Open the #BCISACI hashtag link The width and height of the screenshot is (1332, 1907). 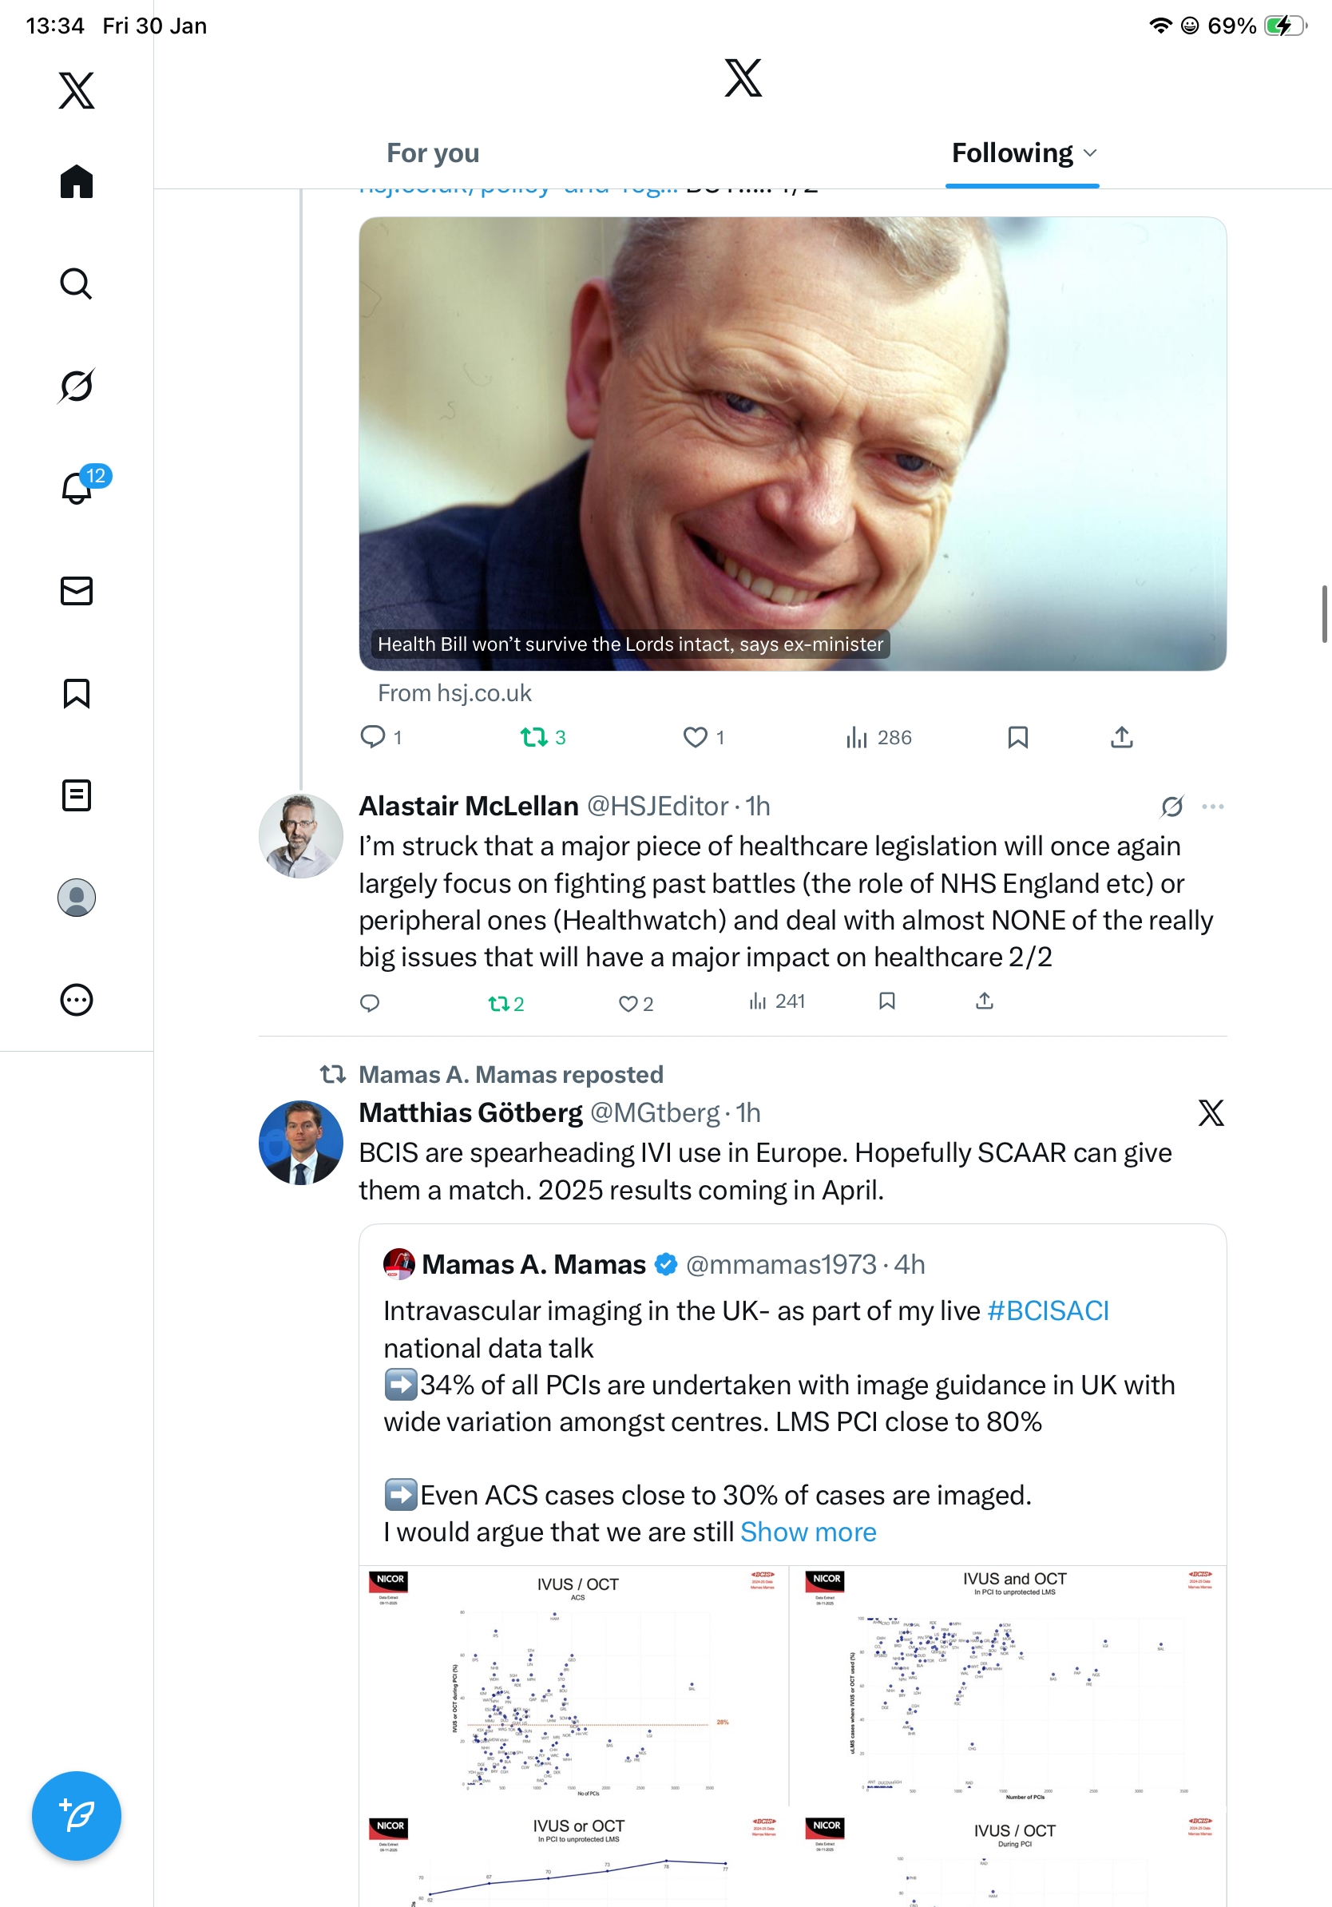[1048, 1310]
